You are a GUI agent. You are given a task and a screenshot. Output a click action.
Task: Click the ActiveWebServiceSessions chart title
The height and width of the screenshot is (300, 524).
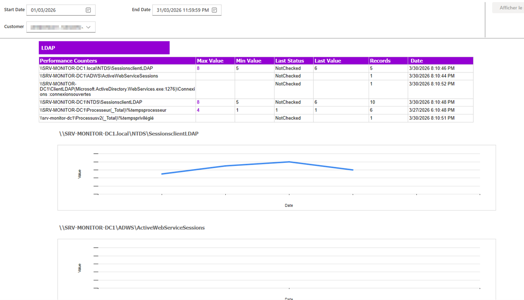[x=132, y=228]
